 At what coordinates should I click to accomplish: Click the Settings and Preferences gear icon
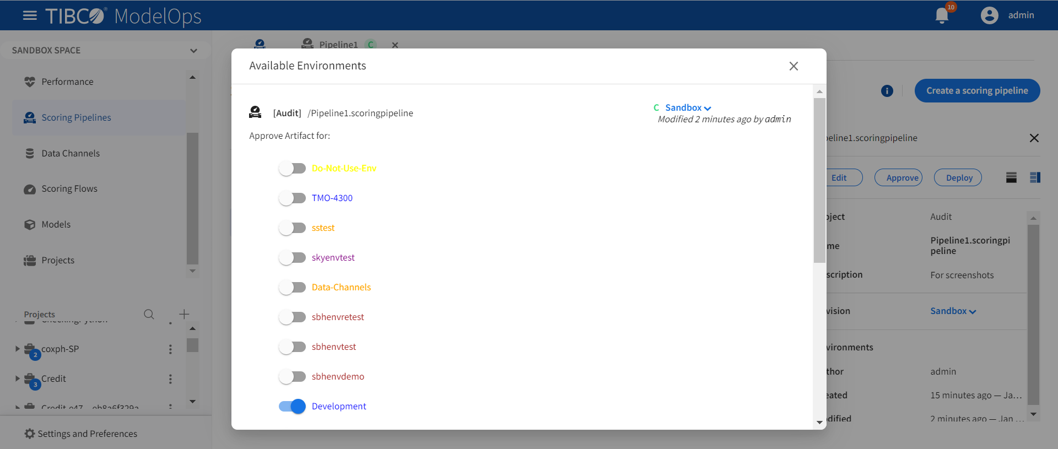pyautogui.click(x=30, y=434)
